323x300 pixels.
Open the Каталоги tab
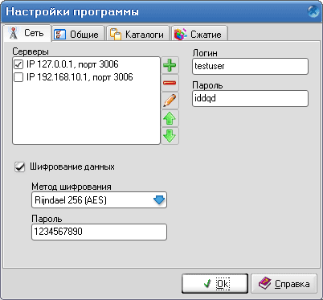click(137, 35)
